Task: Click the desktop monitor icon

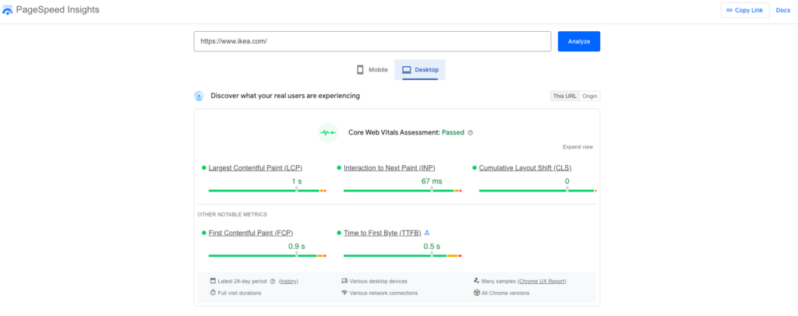Action: pos(406,70)
